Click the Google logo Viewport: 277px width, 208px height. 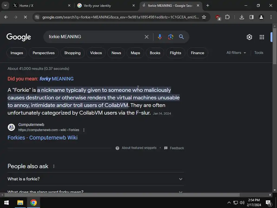pos(19,37)
